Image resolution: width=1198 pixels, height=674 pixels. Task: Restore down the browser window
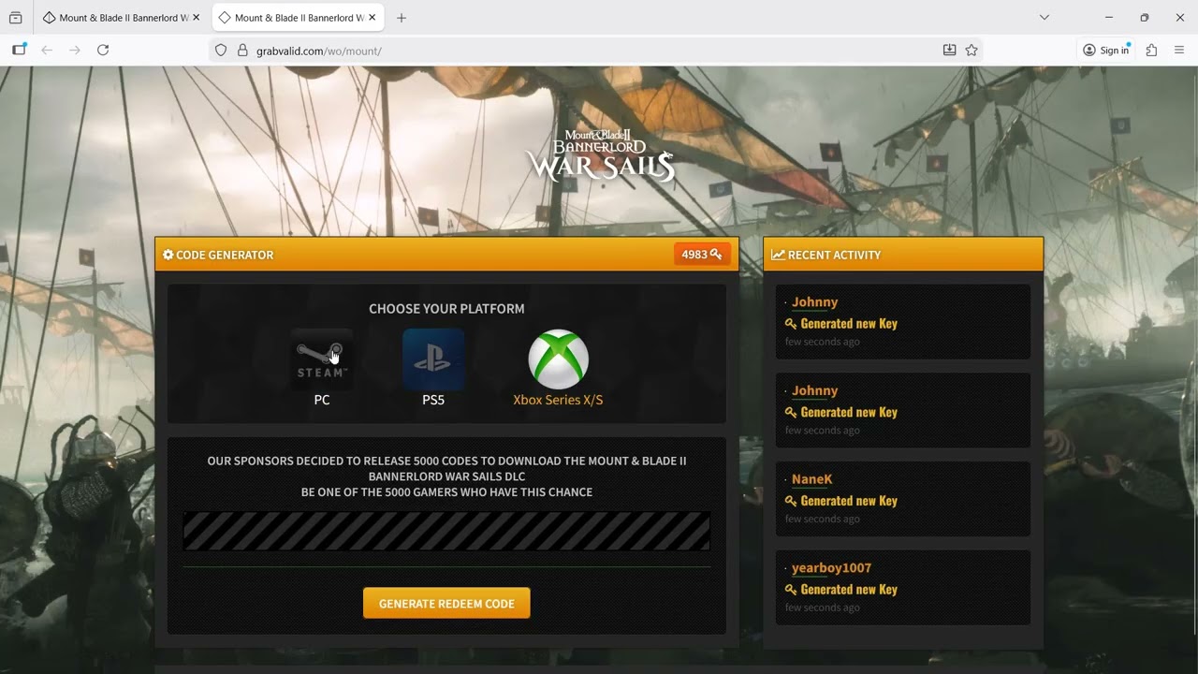click(x=1144, y=18)
